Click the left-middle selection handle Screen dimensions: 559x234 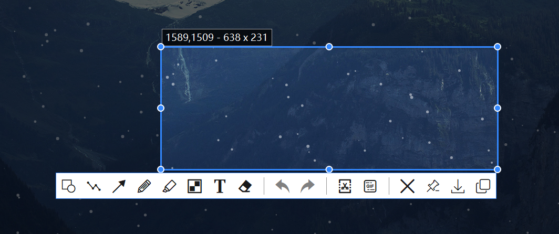click(161, 108)
